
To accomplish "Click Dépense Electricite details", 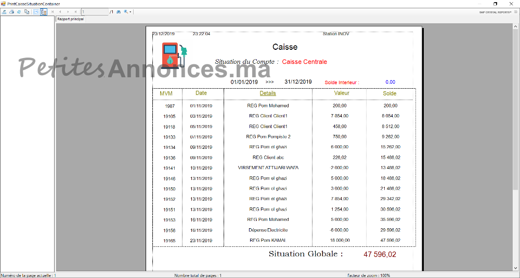I will 268,230.
